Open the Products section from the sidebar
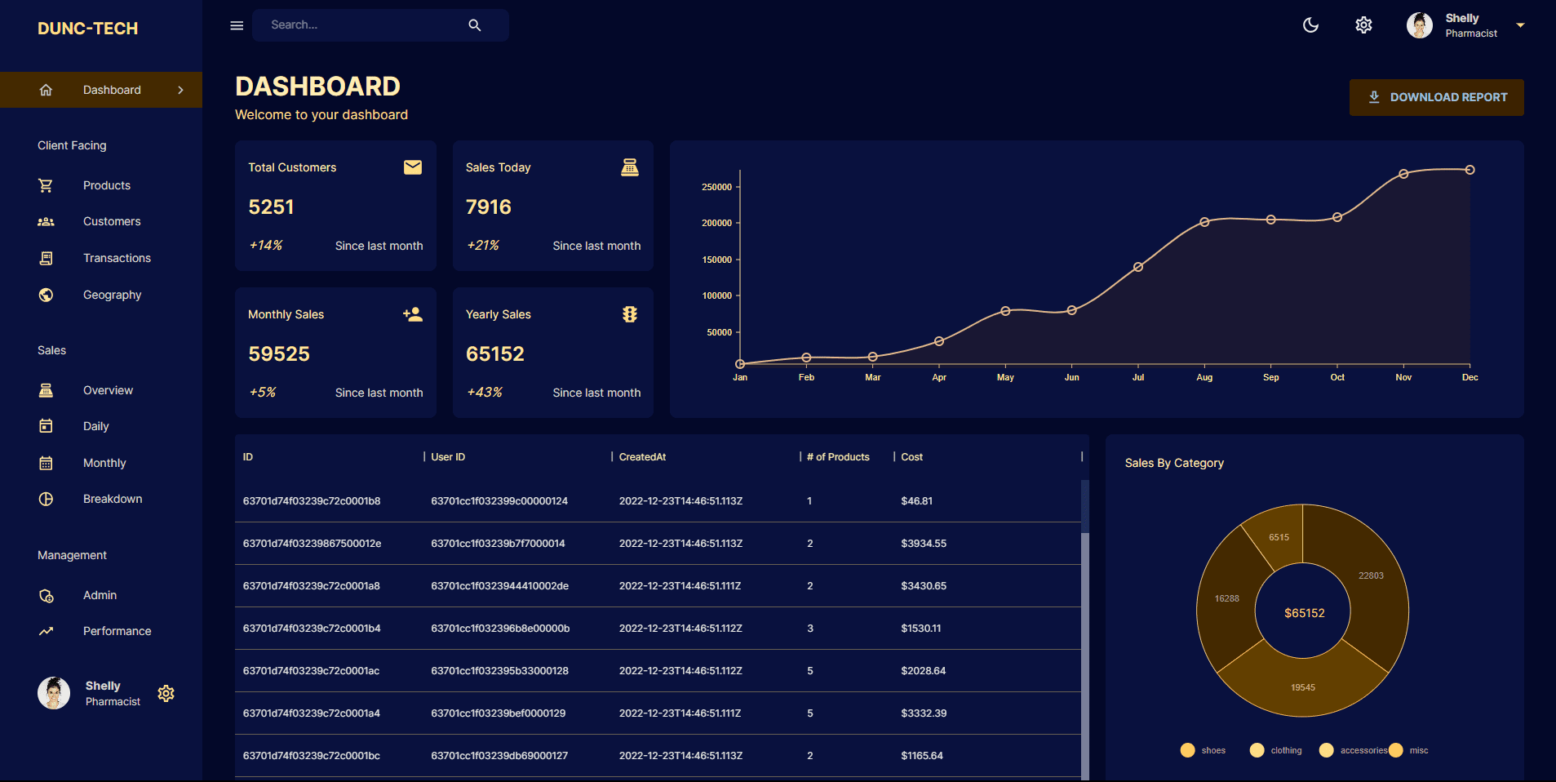Image resolution: width=1556 pixels, height=782 pixels. click(106, 185)
